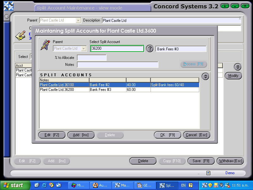Switch to the Split Account window on the taskbar

tap(168, 185)
